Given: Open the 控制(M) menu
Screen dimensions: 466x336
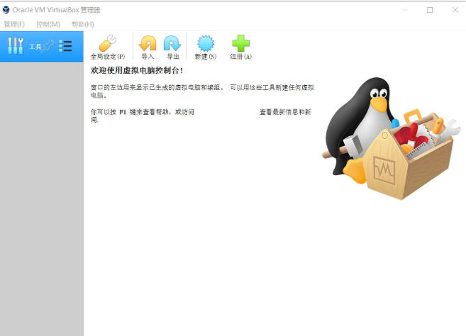Looking at the screenshot, I should tap(48, 24).
